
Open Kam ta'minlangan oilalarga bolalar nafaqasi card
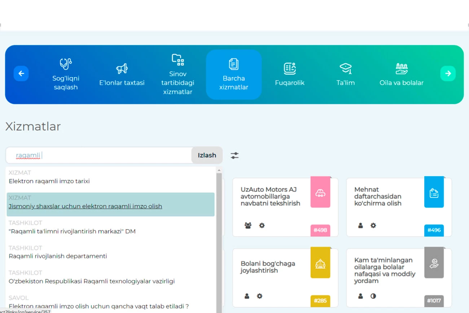click(x=399, y=278)
